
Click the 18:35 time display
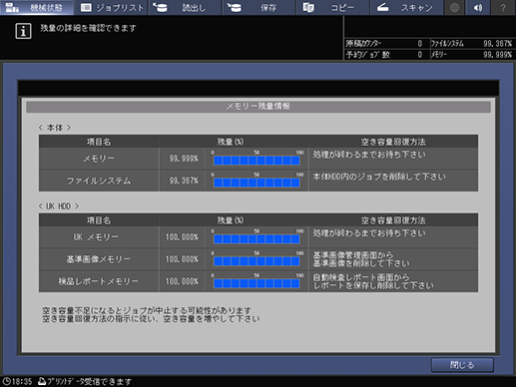[x=22, y=382]
